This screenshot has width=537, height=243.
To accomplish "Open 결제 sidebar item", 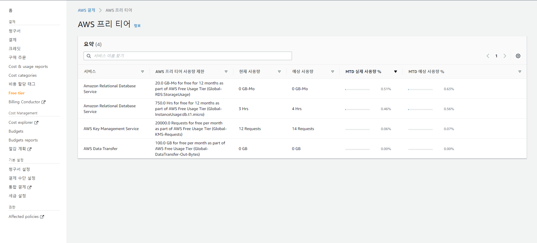I will (x=13, y=40).
